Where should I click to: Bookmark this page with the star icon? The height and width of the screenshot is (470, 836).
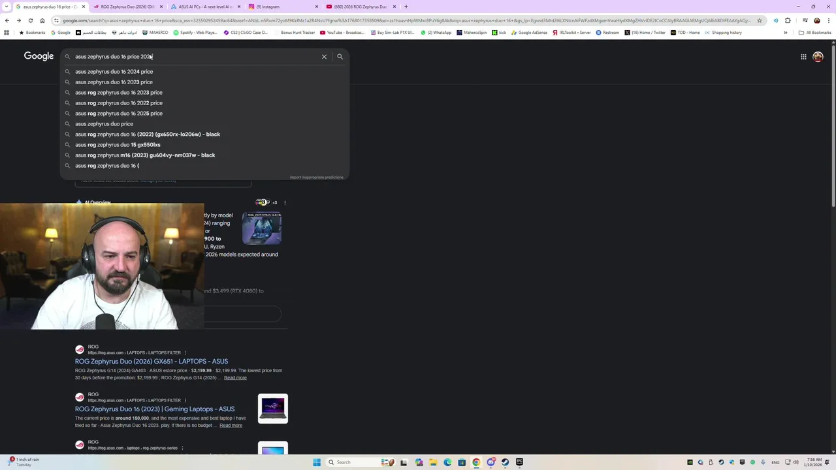pos(759,20)
